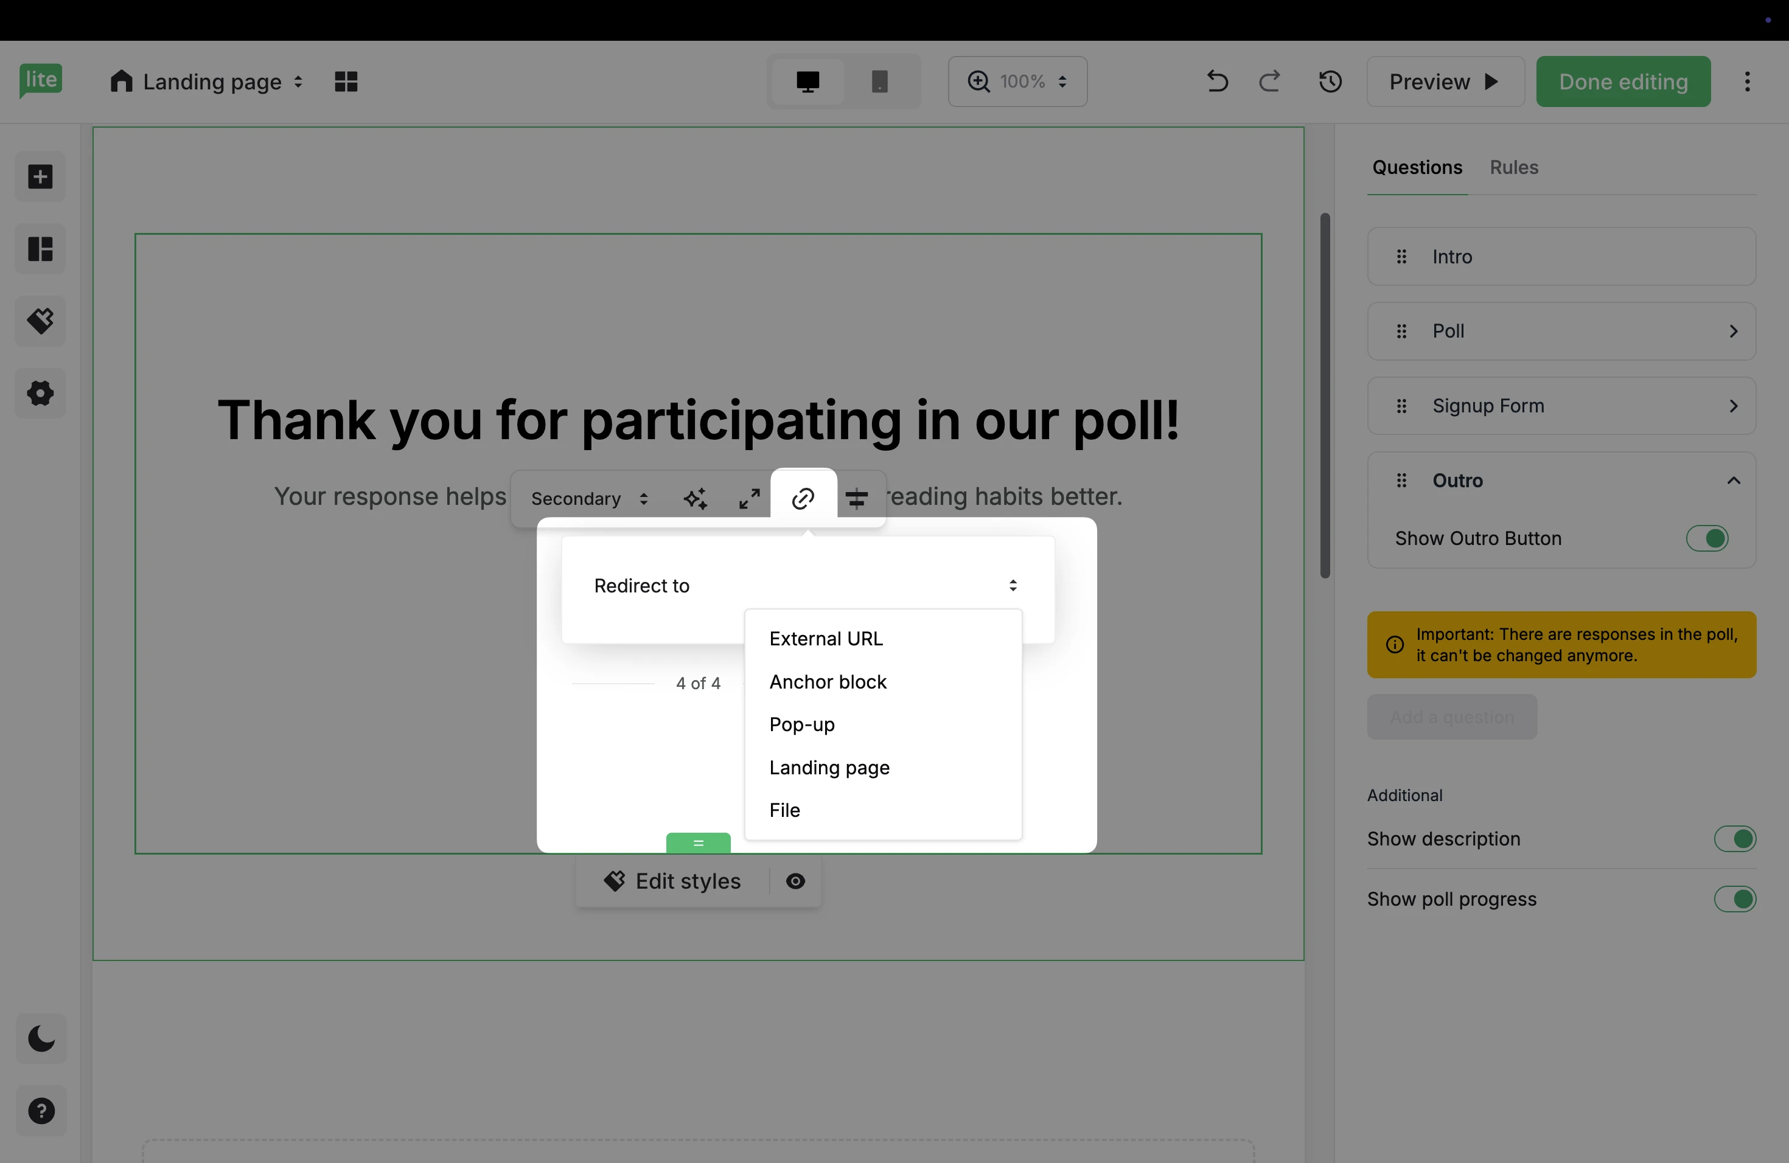
Task: Click the Preview button
Action: point(1444,81)
